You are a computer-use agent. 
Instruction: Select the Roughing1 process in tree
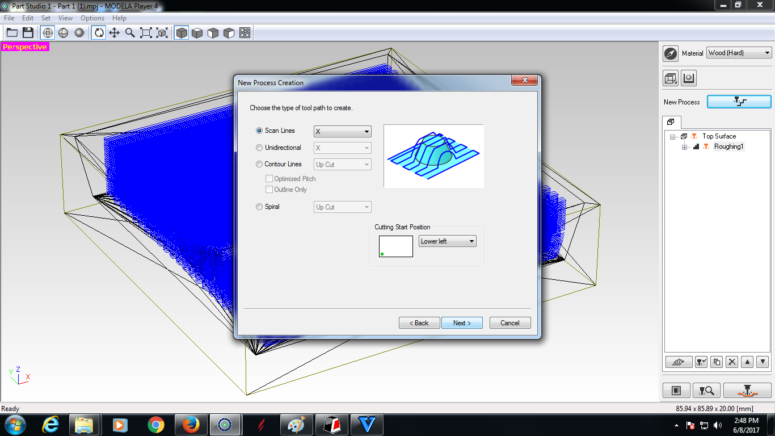(728, 146)
